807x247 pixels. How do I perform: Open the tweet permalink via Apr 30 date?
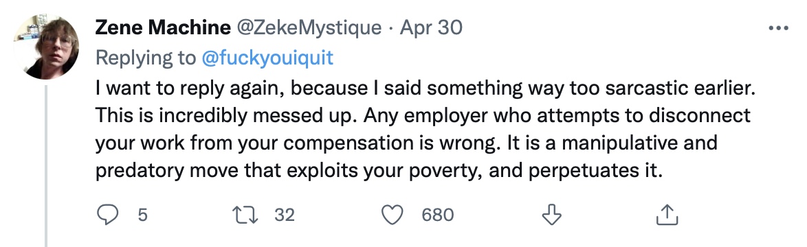pos(431,27)
